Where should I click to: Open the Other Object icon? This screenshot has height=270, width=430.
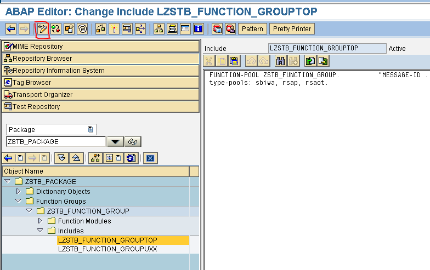pyautogui.click(x=69, y=28)
